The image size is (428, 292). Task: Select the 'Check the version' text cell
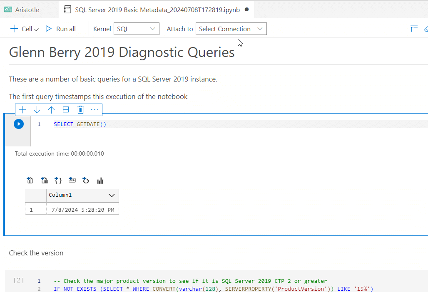point(36,253)
